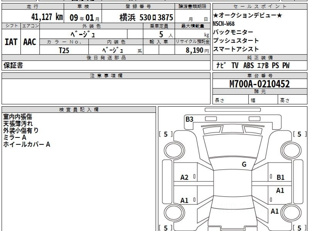The height and width of the screenshot is (231, 309).
Task: Click the カラーNo. header
Action: click(x=64, y=42)
